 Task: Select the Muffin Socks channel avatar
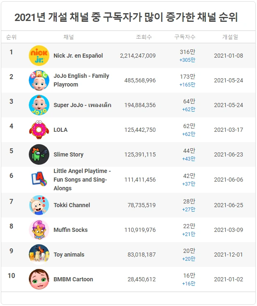tap(39, 230)
